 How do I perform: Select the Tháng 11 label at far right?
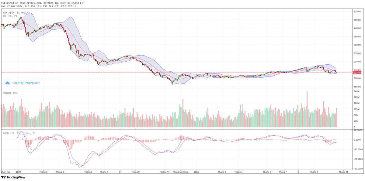[343, 172]
